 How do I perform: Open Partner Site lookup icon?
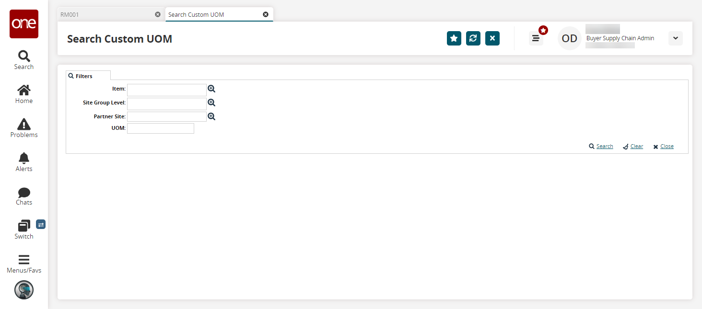pos(211,116)
